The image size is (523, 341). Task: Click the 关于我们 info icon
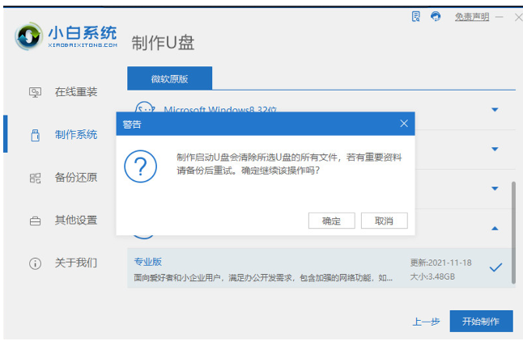(35, 263)
